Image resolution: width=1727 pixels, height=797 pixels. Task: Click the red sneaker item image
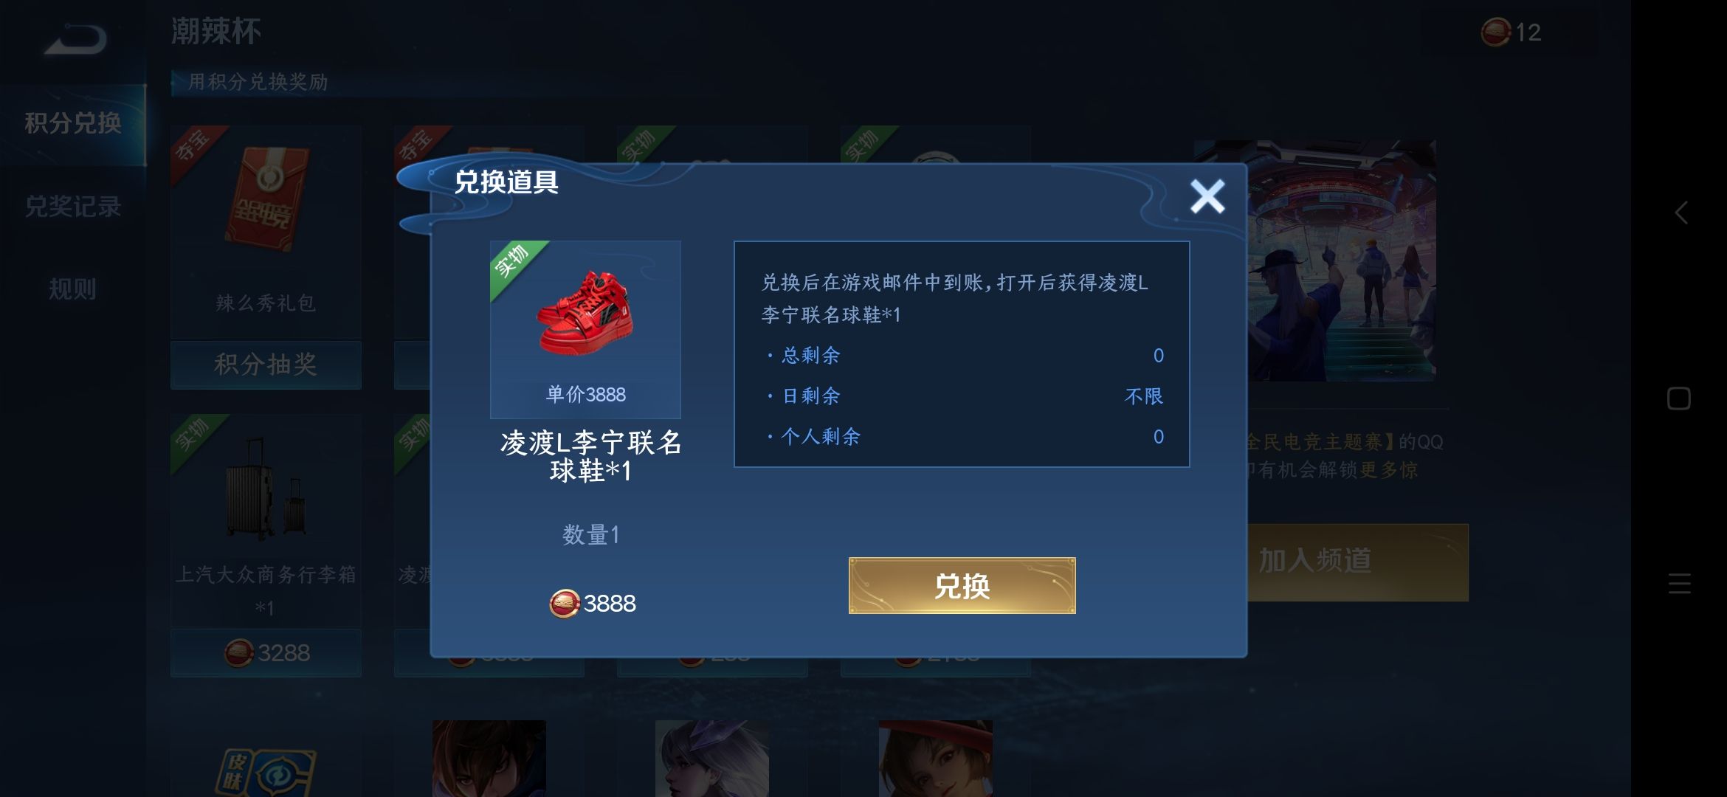click(x=585, y=313)
